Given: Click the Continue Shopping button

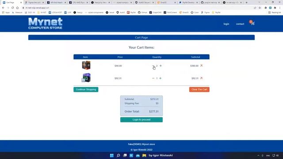Looking at the screenshot, I should pyautogui.click(x=86, y=89).
